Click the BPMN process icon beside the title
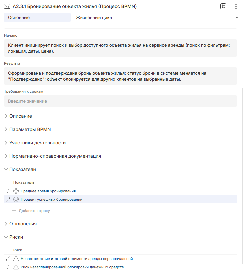Image resolution: width=243 pixels, height=273 pixels. tap(7, 6)
